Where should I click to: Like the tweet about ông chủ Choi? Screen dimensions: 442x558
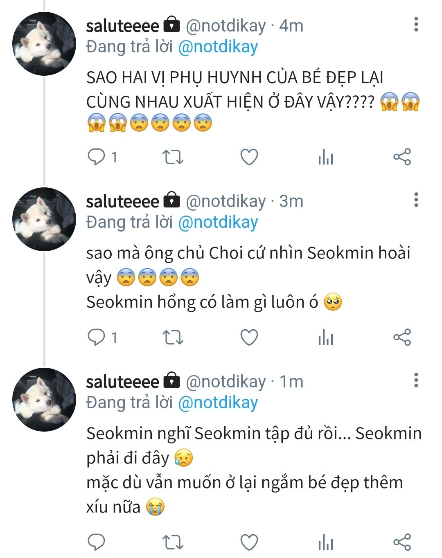(x=249, y=337)
